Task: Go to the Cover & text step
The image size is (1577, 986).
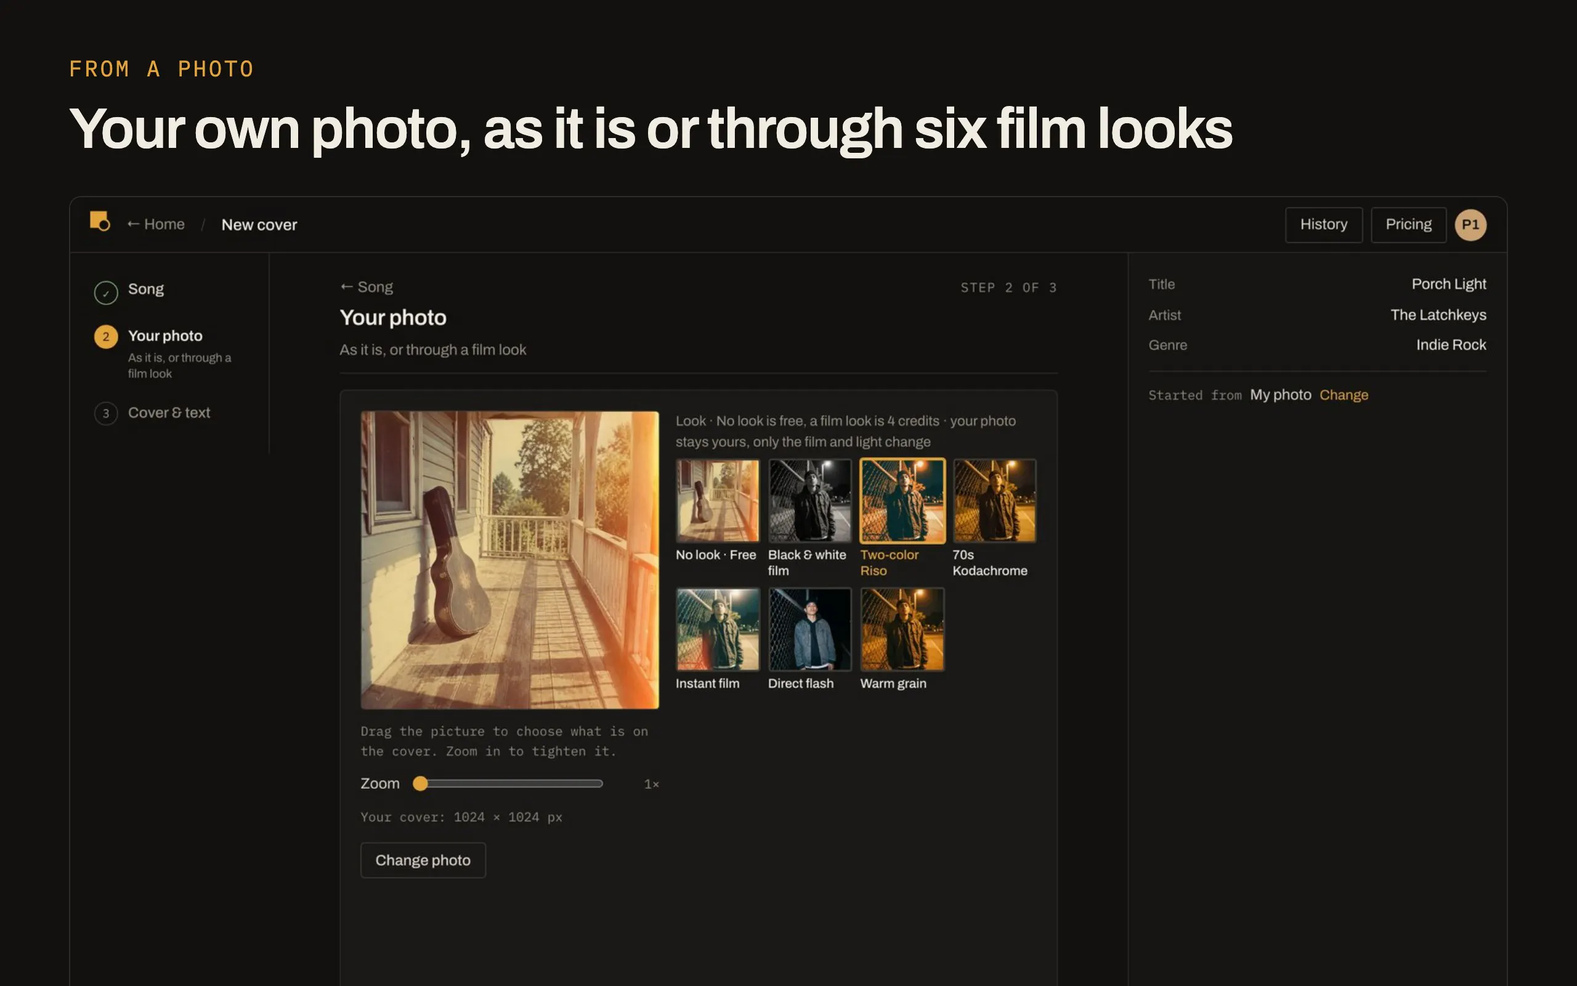Action: coord(169,413)
